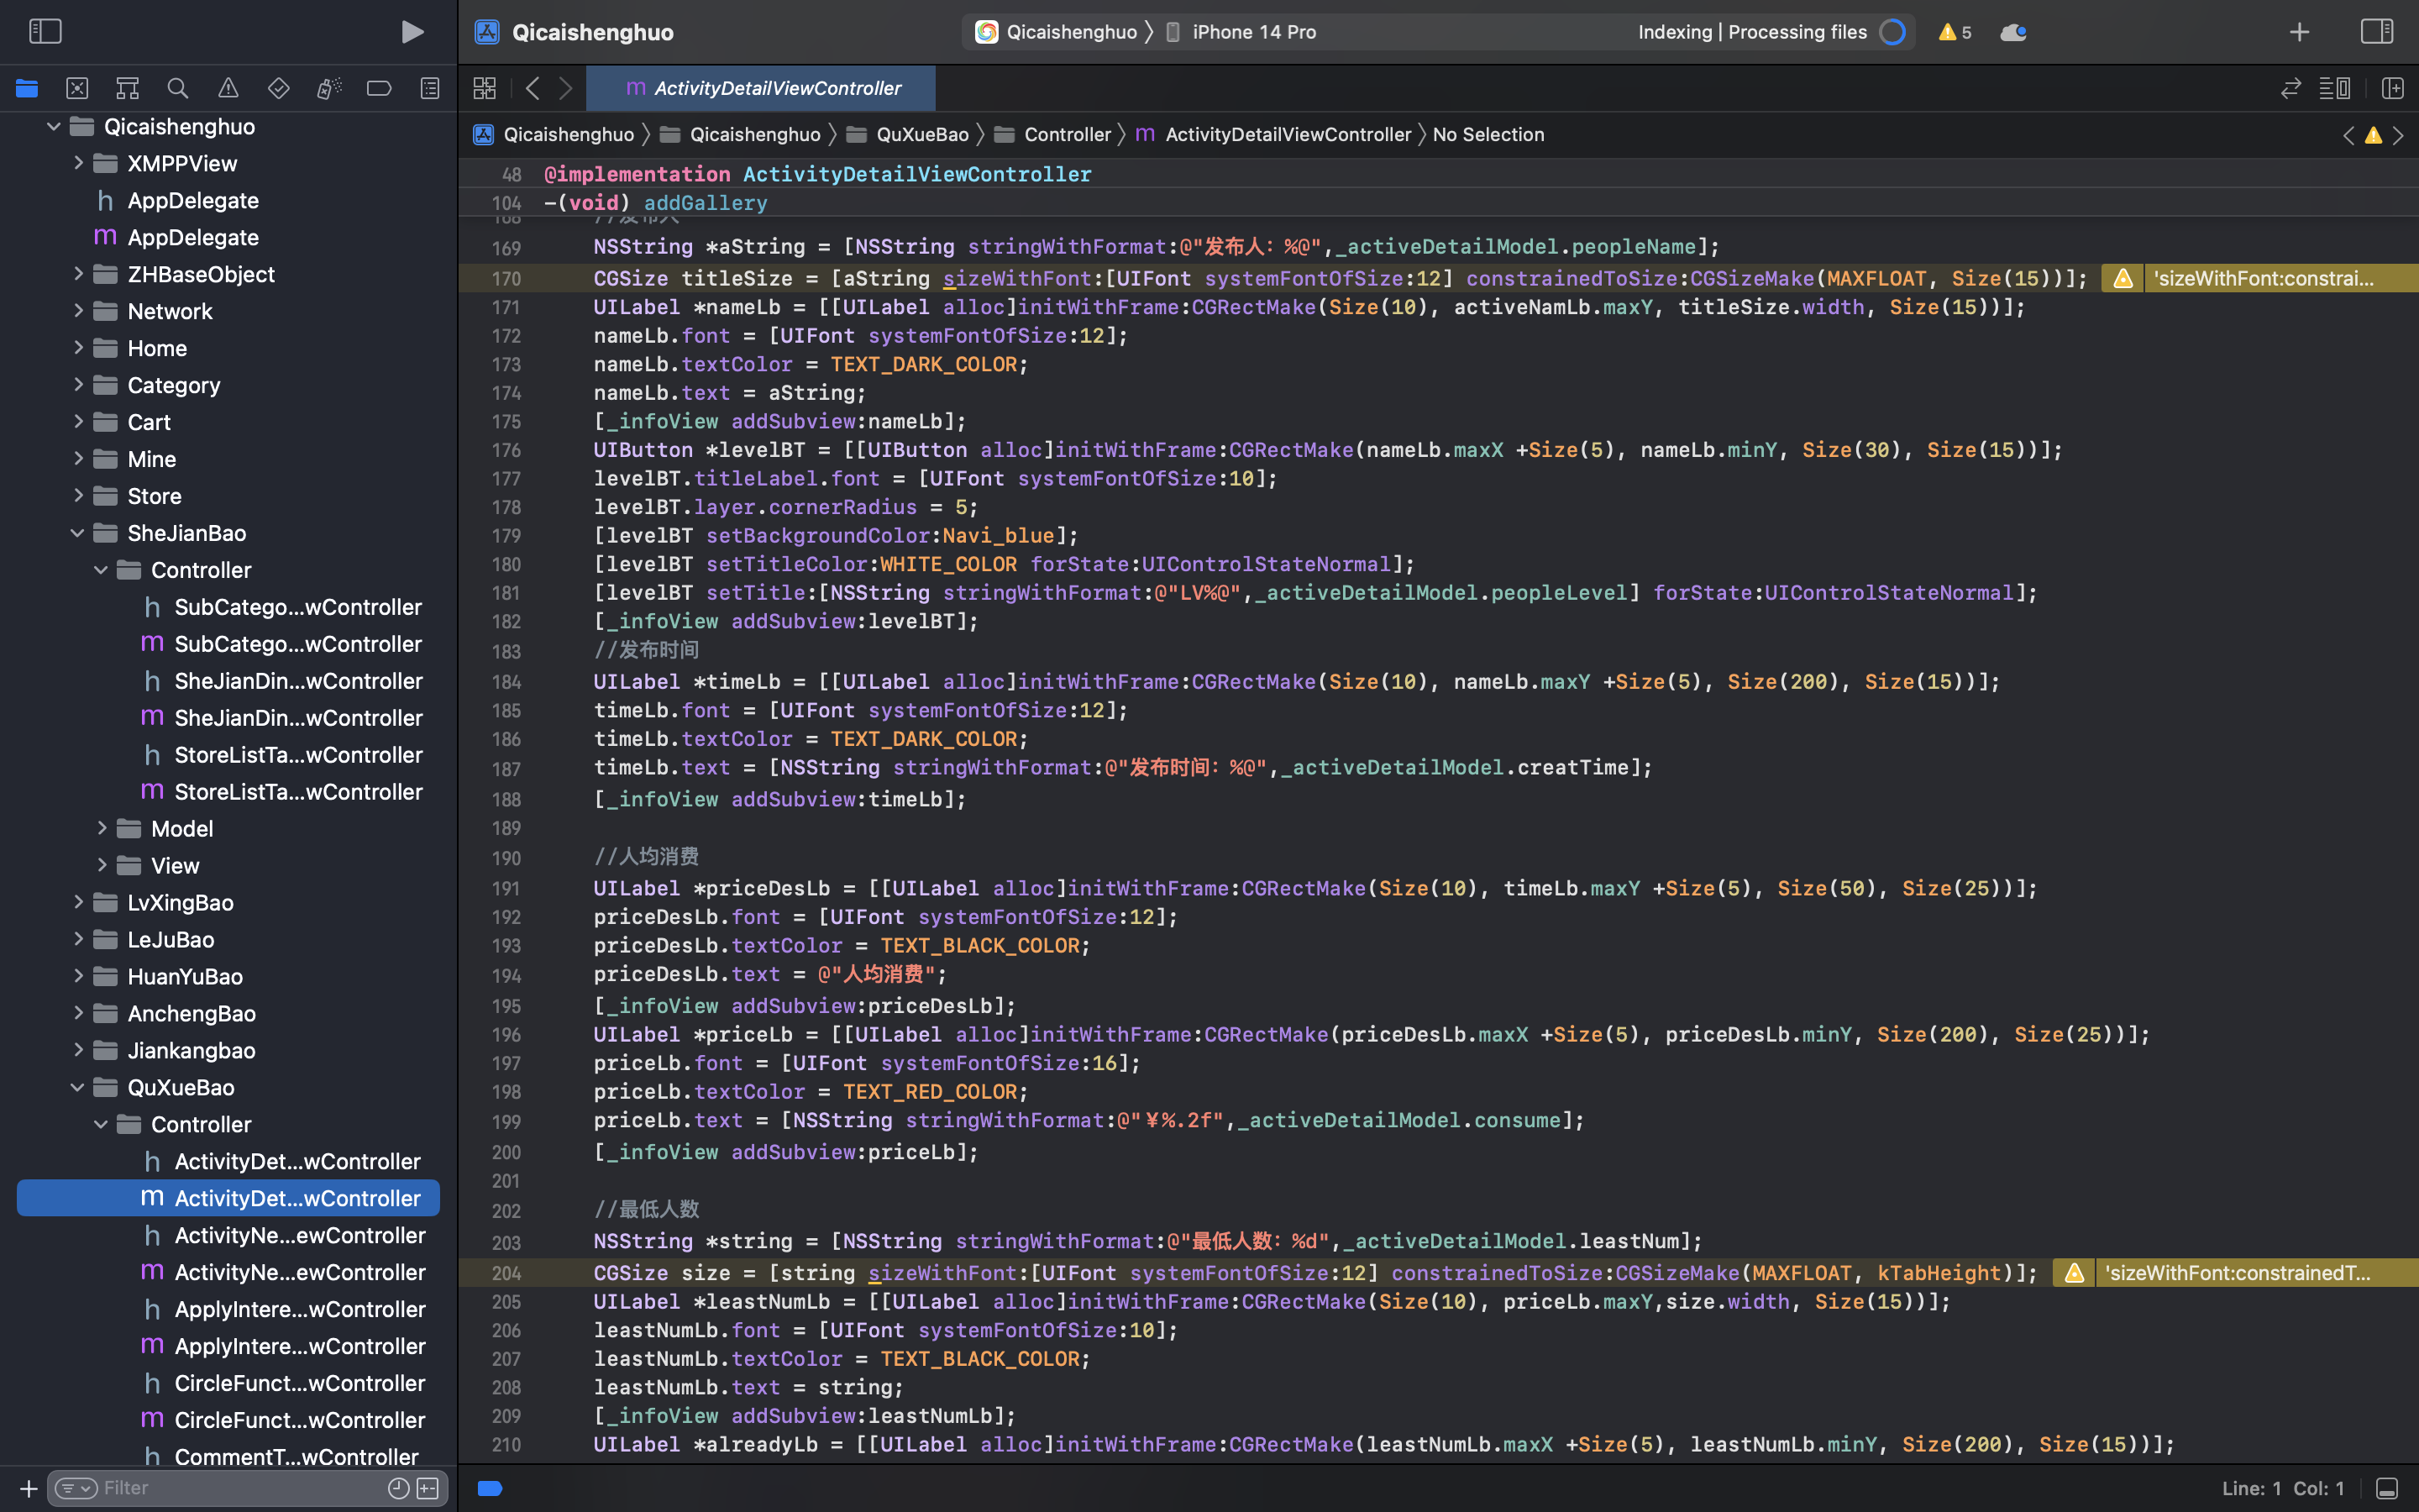
Task: Open the Report navigator icon
Action: pyautogui.click(x=430, y=88)
